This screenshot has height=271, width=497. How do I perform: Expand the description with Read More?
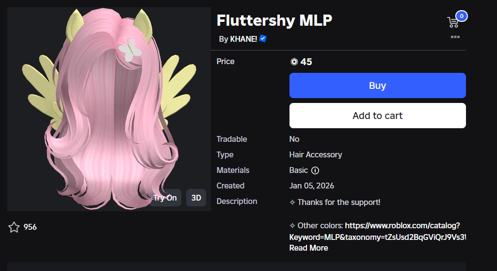tap(308, 248)
